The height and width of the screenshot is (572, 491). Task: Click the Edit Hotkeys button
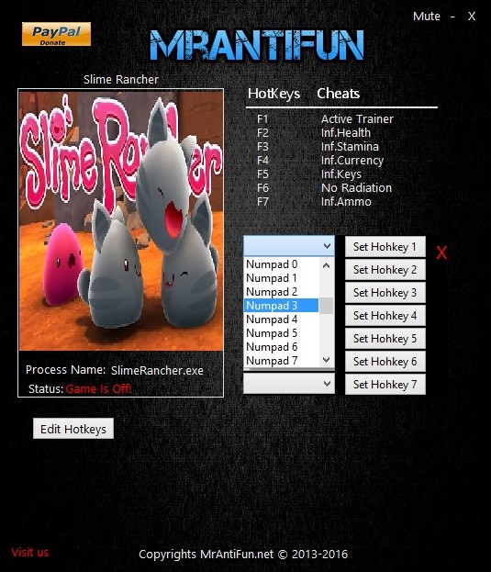[x=73, y=429]
